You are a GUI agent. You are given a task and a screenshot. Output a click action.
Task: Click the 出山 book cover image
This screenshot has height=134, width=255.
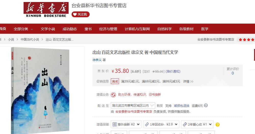tap(40, 90)
